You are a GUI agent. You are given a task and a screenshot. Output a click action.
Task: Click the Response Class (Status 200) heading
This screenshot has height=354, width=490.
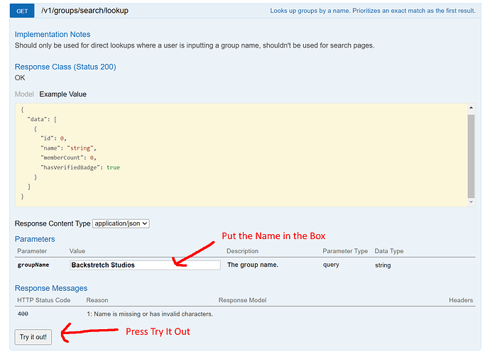click(65, 67)
